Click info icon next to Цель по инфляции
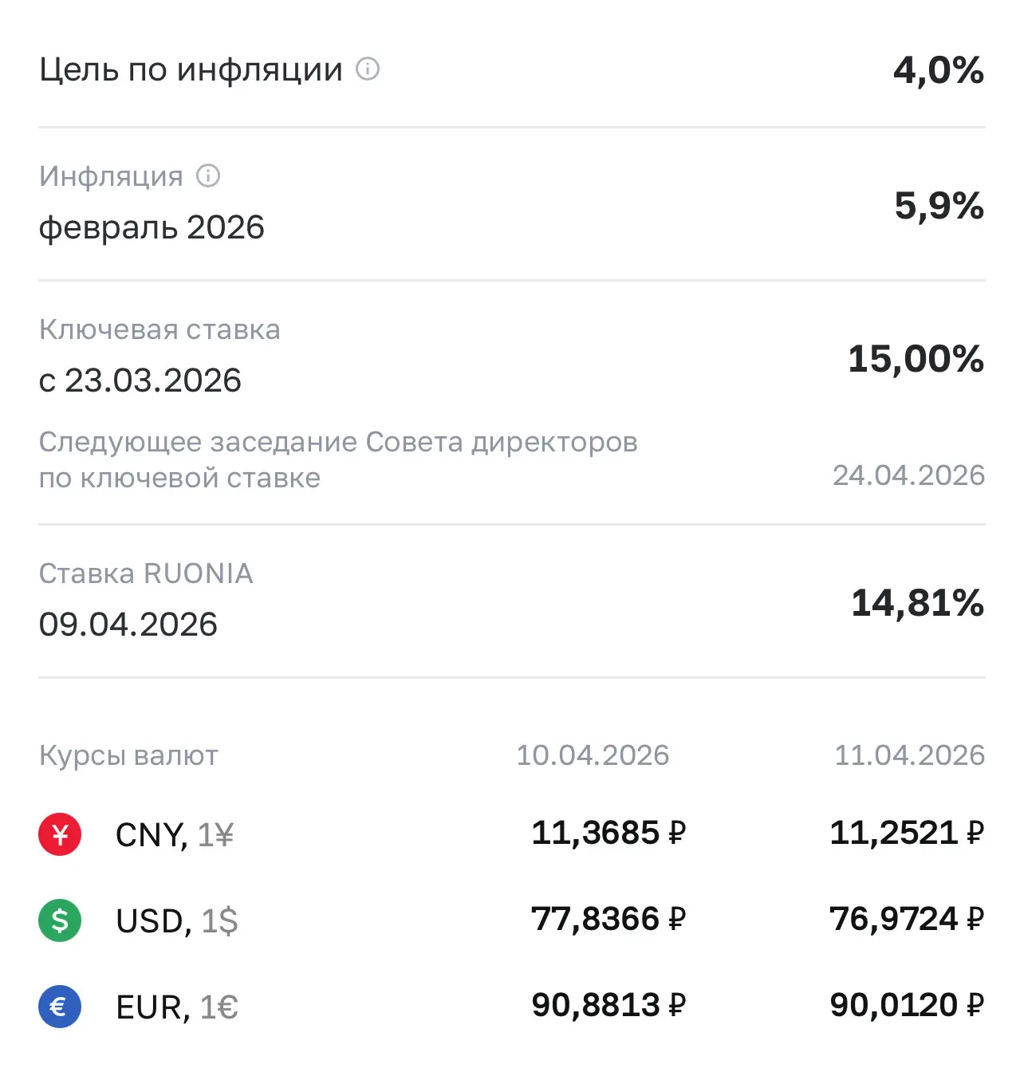Viewport: 1024px width, 1068px height. (x=368, y=69)
